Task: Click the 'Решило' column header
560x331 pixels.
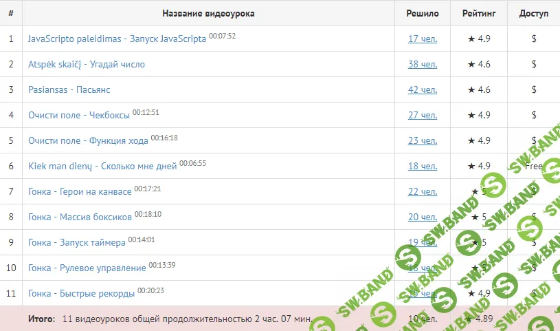Action: coord(423,14)
